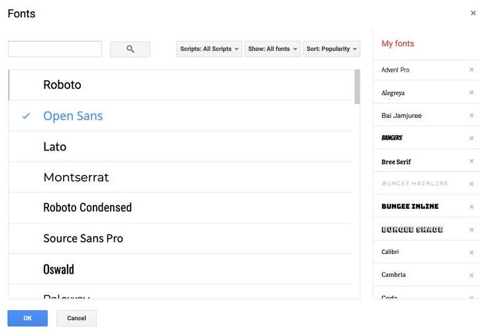Deselect the checked Open Sans font

180,115
